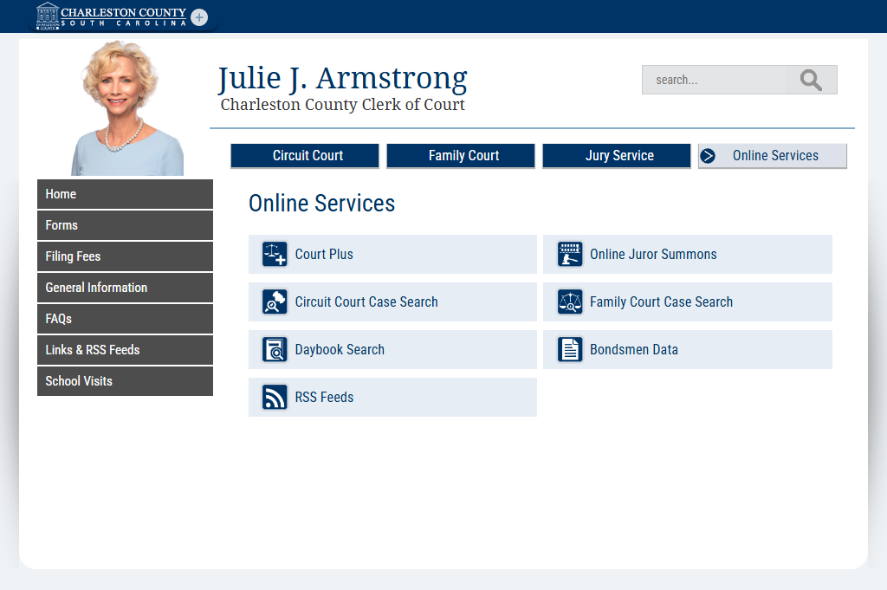887x590 pixels.
Task: Click the Online Juror Summons gavel icon
Action: pos(569,255)
